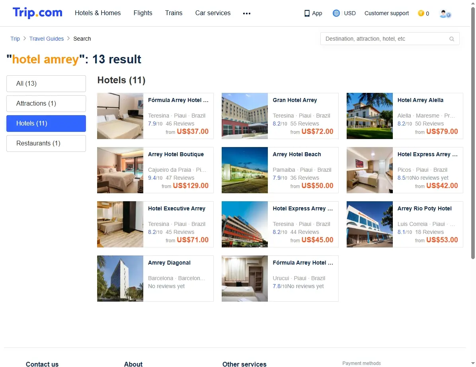Select the Hotels (11) filter tab
Image resolution: width=476 pixels, height=367 pixels.
(x=46, y=124)
